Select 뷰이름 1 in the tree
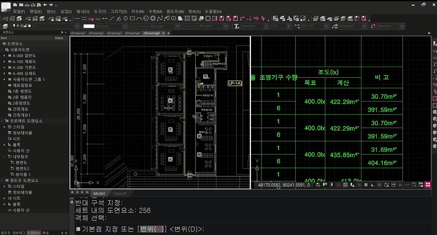The width and height of the screenshot is (437, 235). (x=23, y=174)
